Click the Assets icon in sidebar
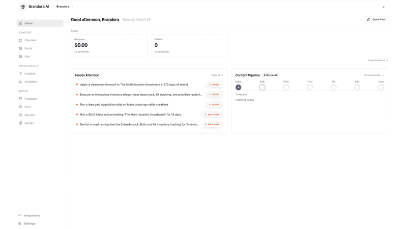Viewport: 407px width, 229px height. click(21, 123)
